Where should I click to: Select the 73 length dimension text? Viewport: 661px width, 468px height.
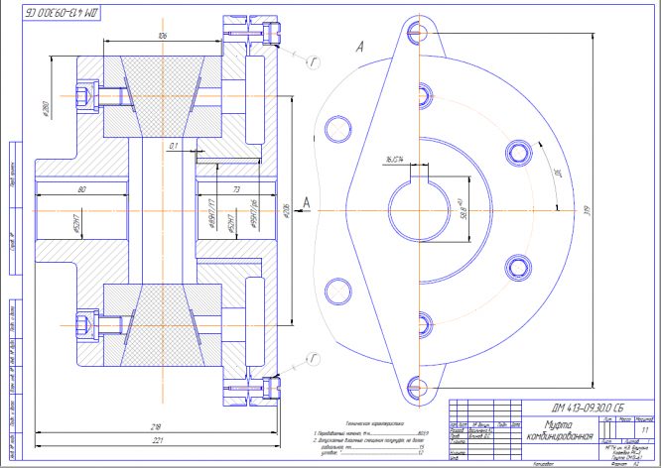[x=236, y=189]
